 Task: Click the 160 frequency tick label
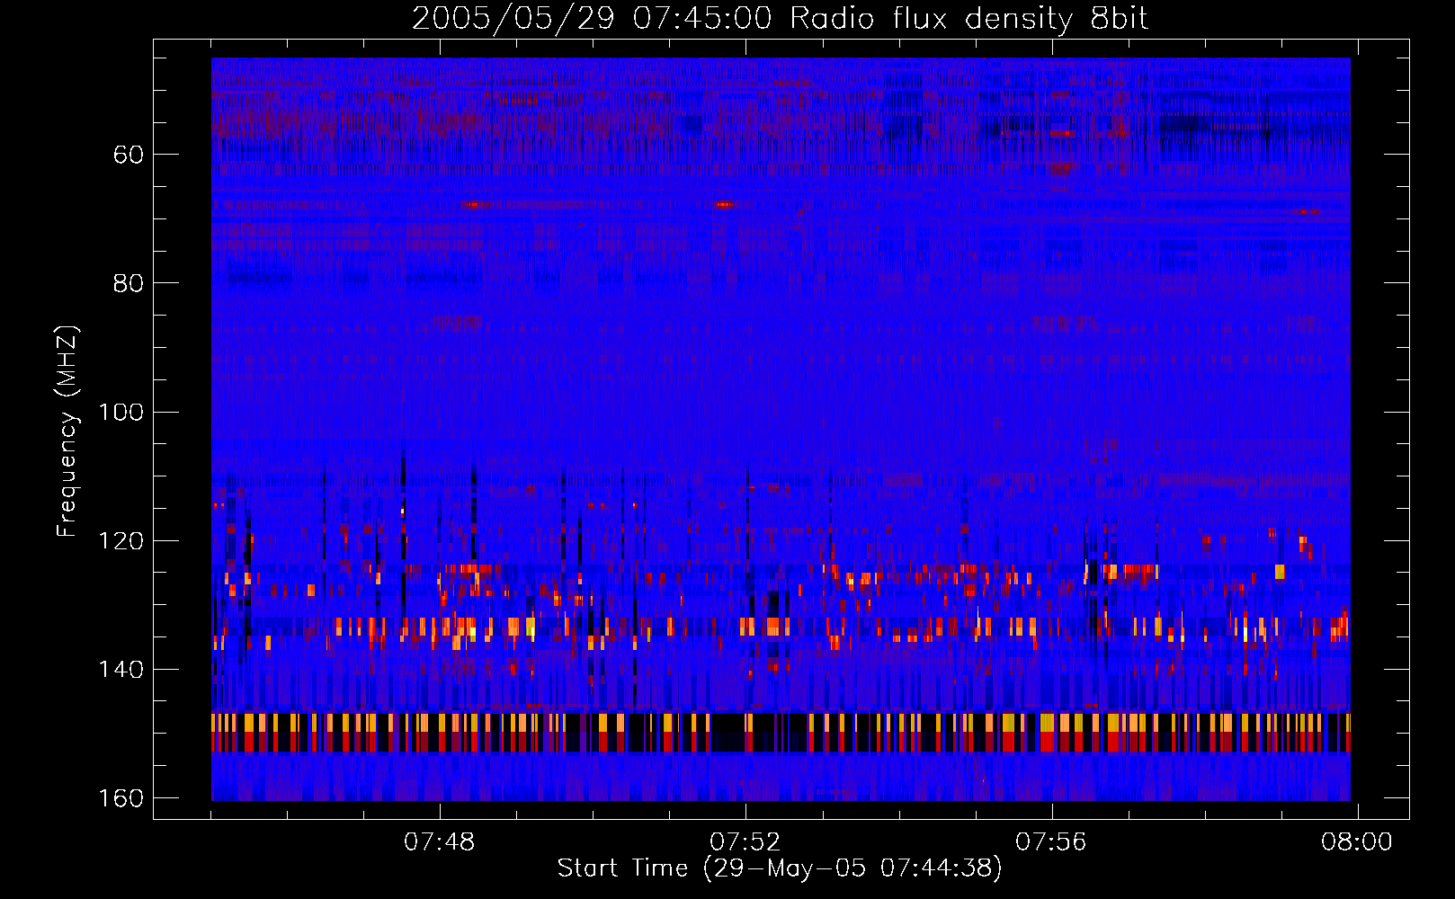pyautogui.click(x=121, y=798)
